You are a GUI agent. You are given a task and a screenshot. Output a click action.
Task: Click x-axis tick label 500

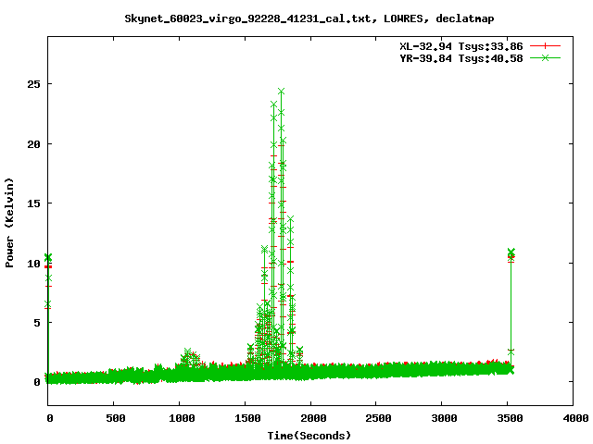coord(115,418)
